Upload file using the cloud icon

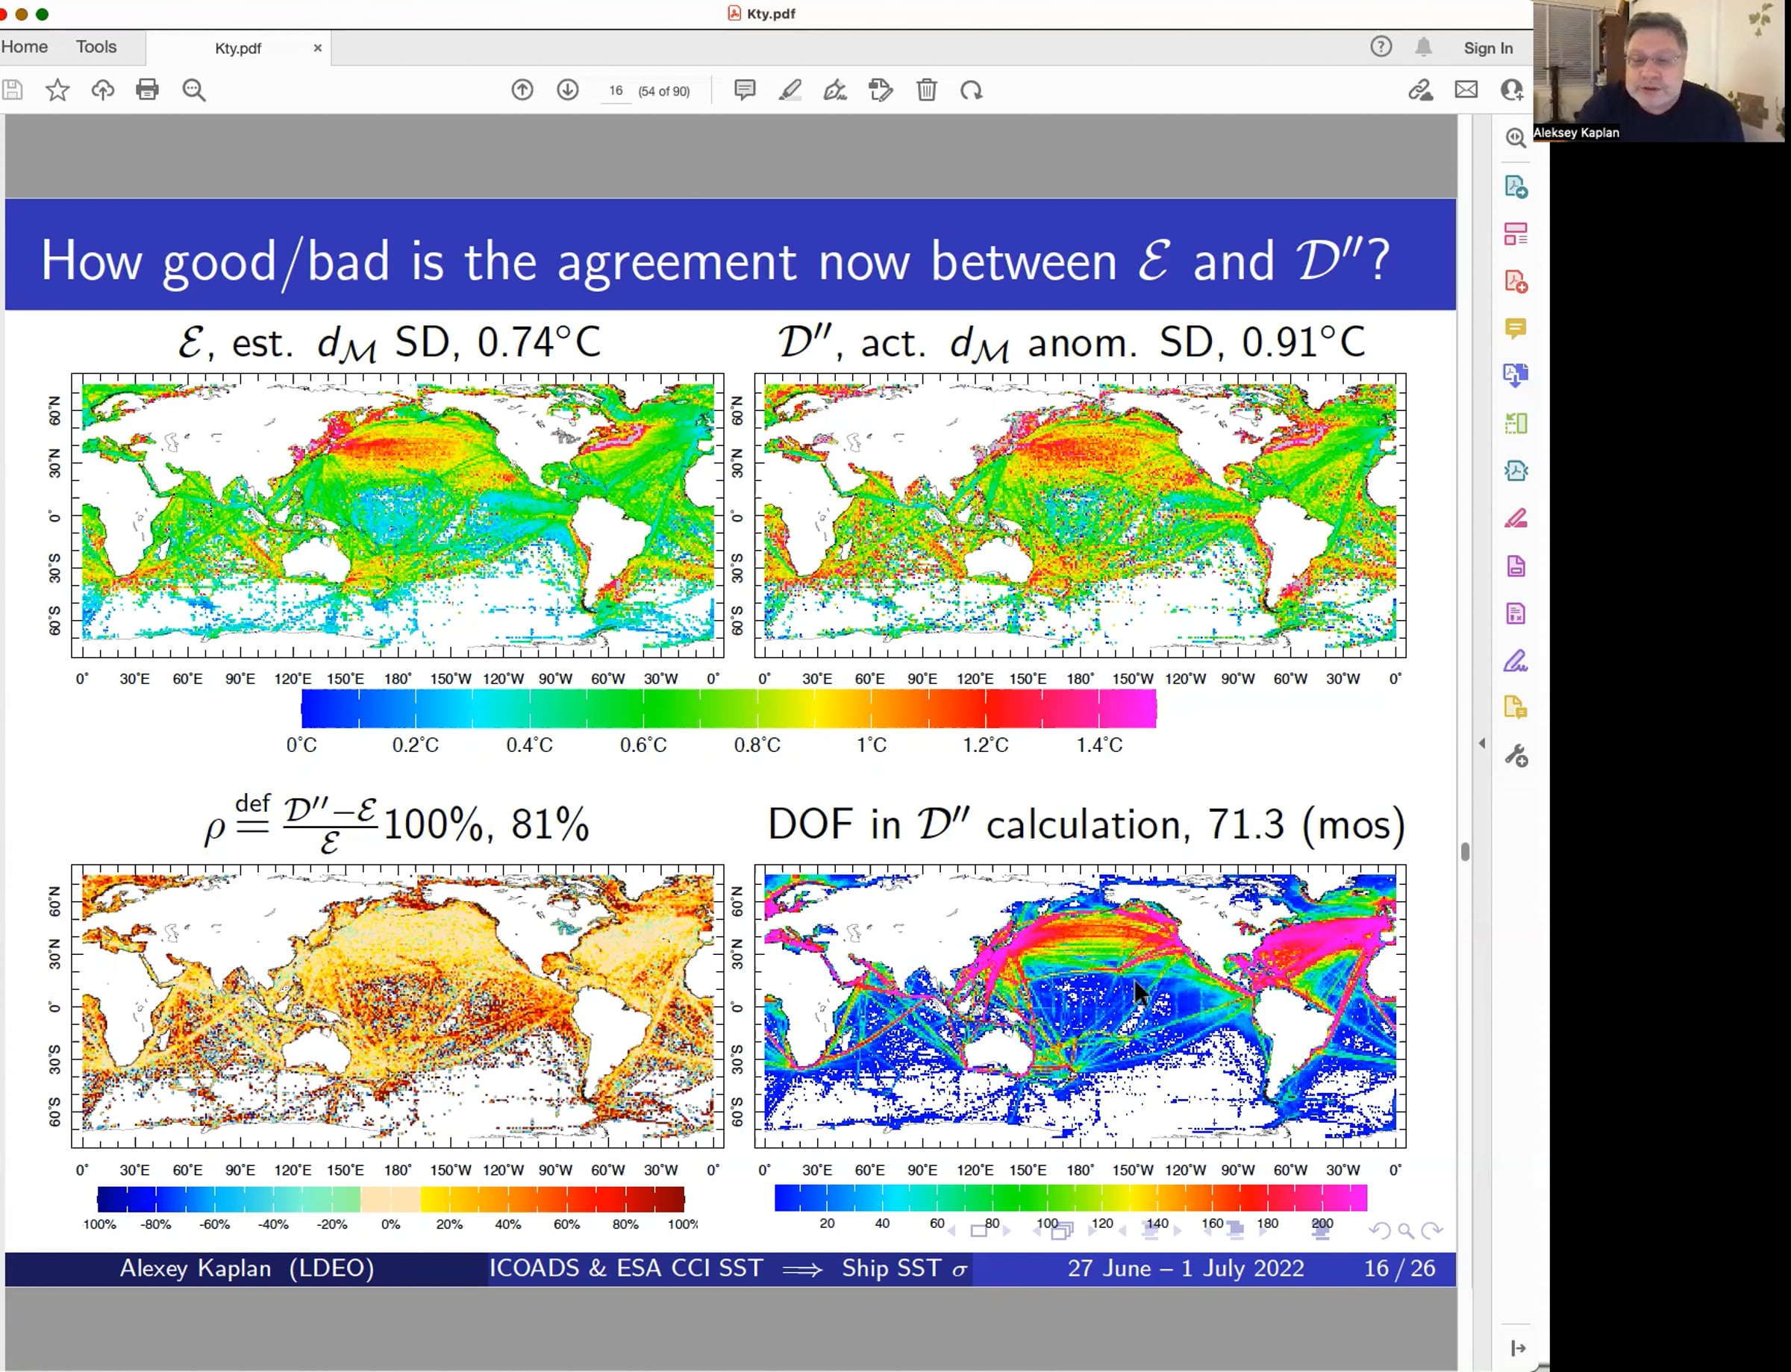(103, 90)
